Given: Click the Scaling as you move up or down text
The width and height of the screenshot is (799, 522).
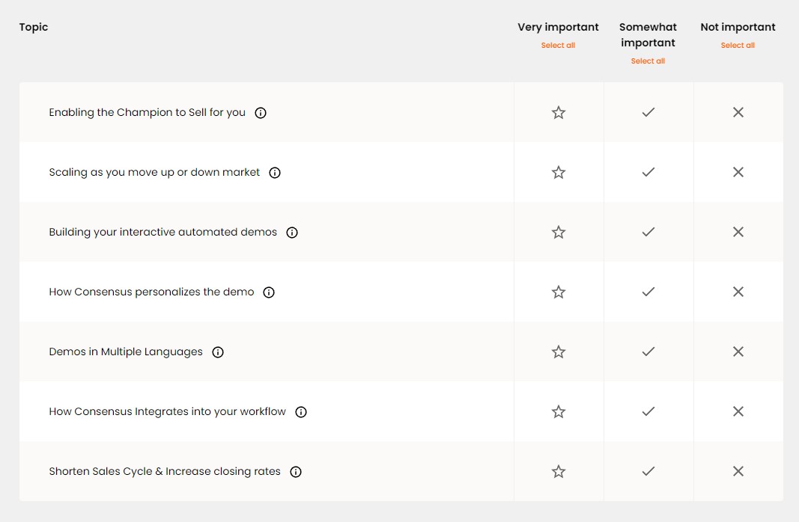Looking at the screenshot, I should click(x=154, y=172).
